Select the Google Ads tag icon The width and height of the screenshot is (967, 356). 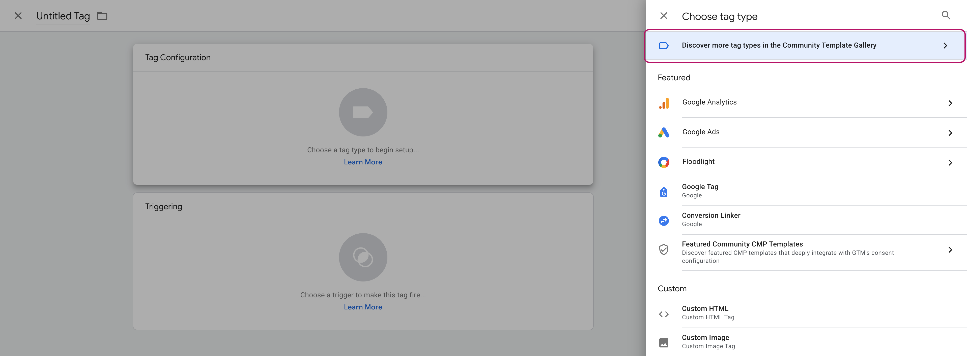[x=664, y=132]
